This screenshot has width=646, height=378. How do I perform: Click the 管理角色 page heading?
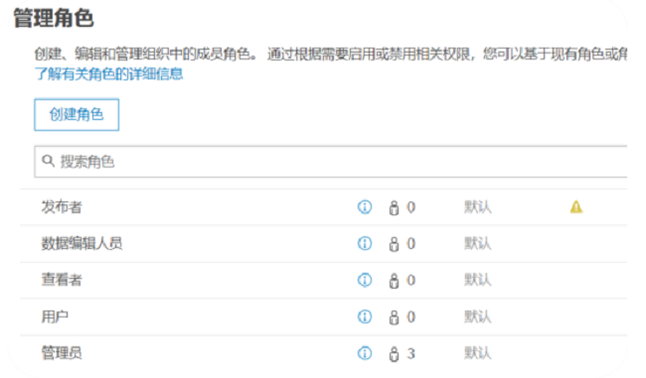coord(54,19)
